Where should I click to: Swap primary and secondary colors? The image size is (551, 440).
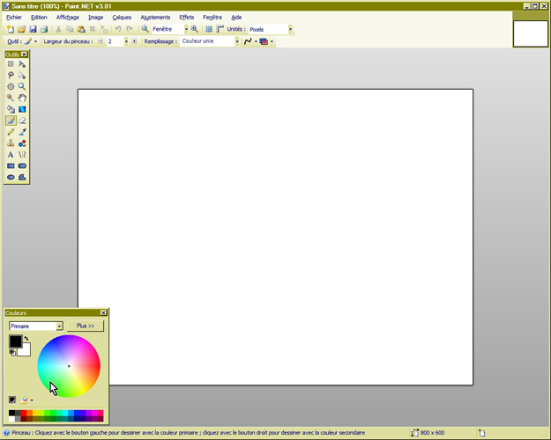coord(26,338)
